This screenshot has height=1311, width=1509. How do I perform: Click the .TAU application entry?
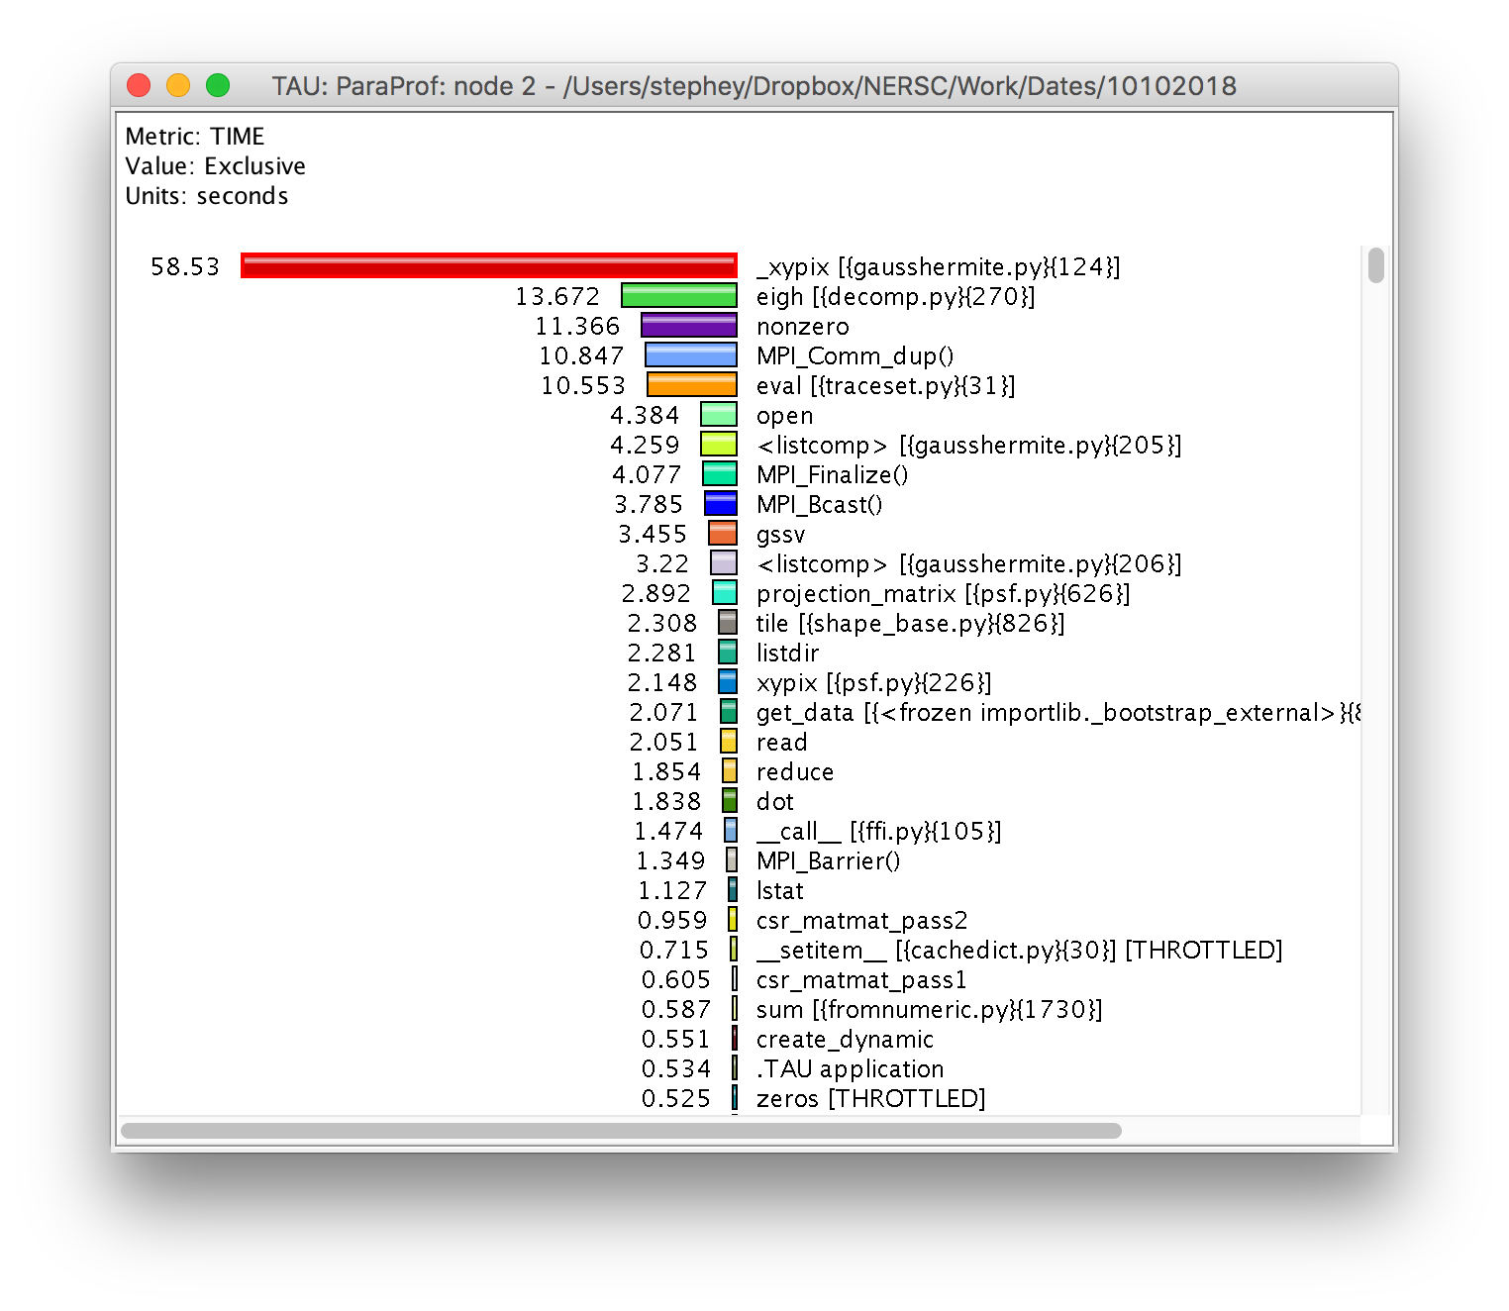pos(849,1068)
